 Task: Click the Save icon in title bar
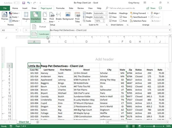[24, 3]
